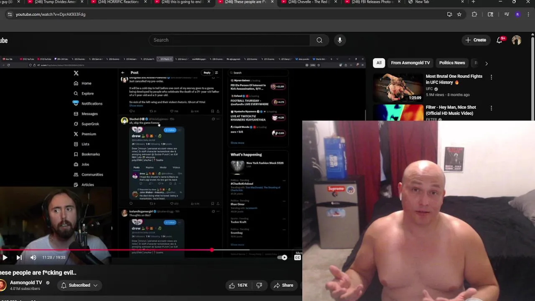Toggle the autoplay switch in player

pos(283,258)
